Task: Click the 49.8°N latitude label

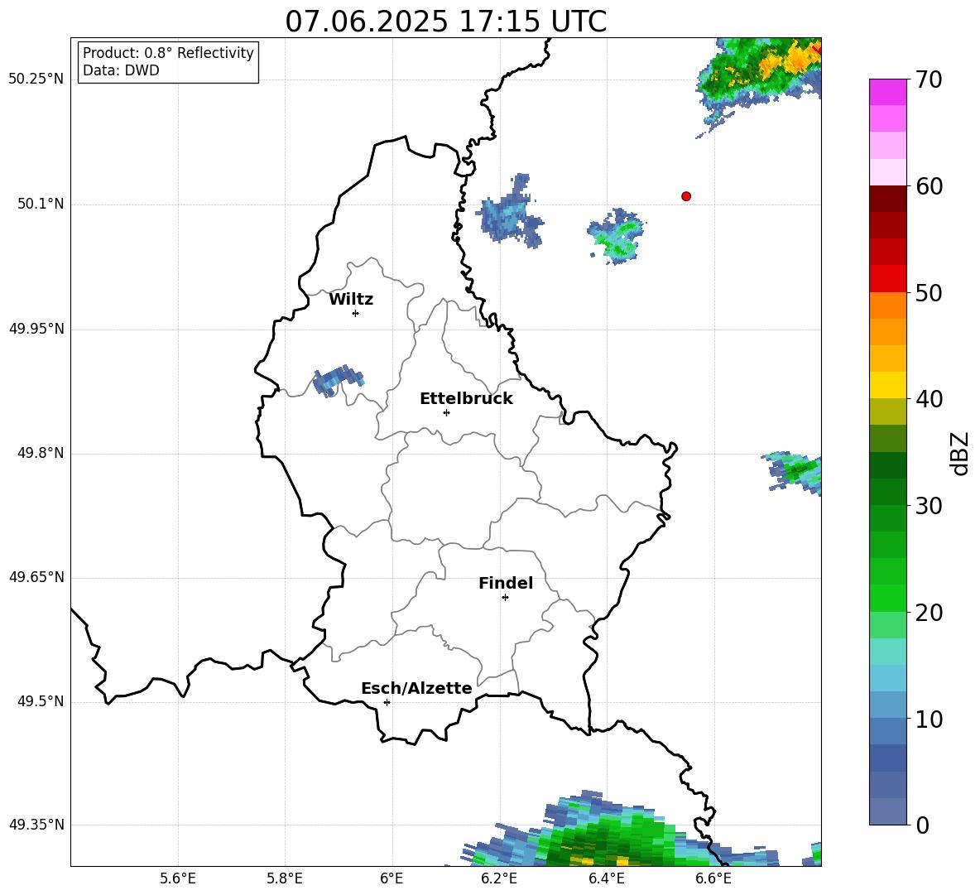Action: pos(41,453)
